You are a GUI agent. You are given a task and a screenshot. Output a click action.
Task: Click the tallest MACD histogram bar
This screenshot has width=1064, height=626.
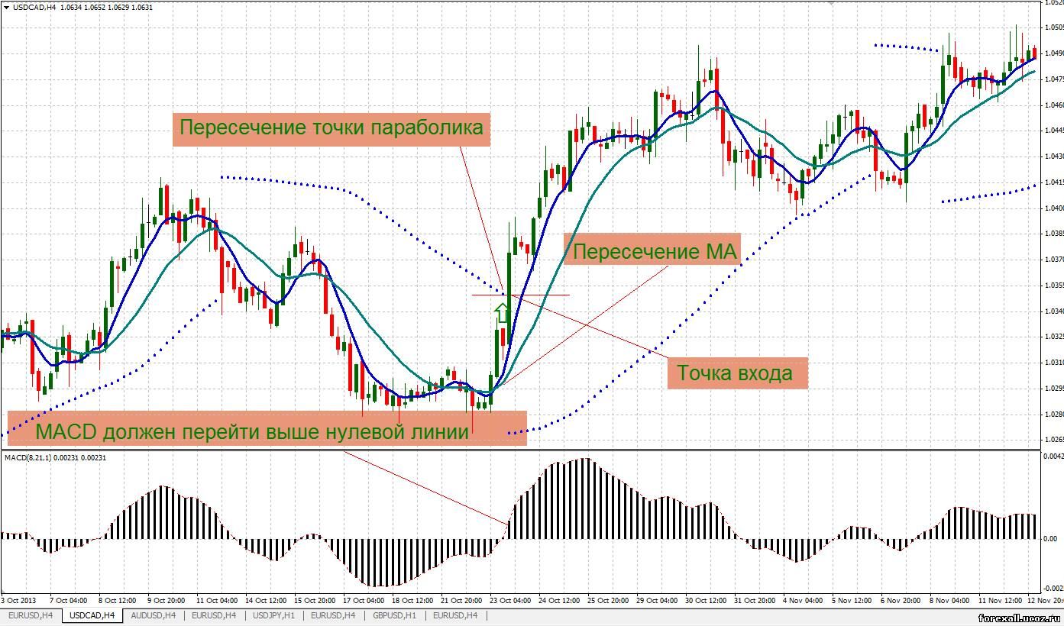point(585,498)
